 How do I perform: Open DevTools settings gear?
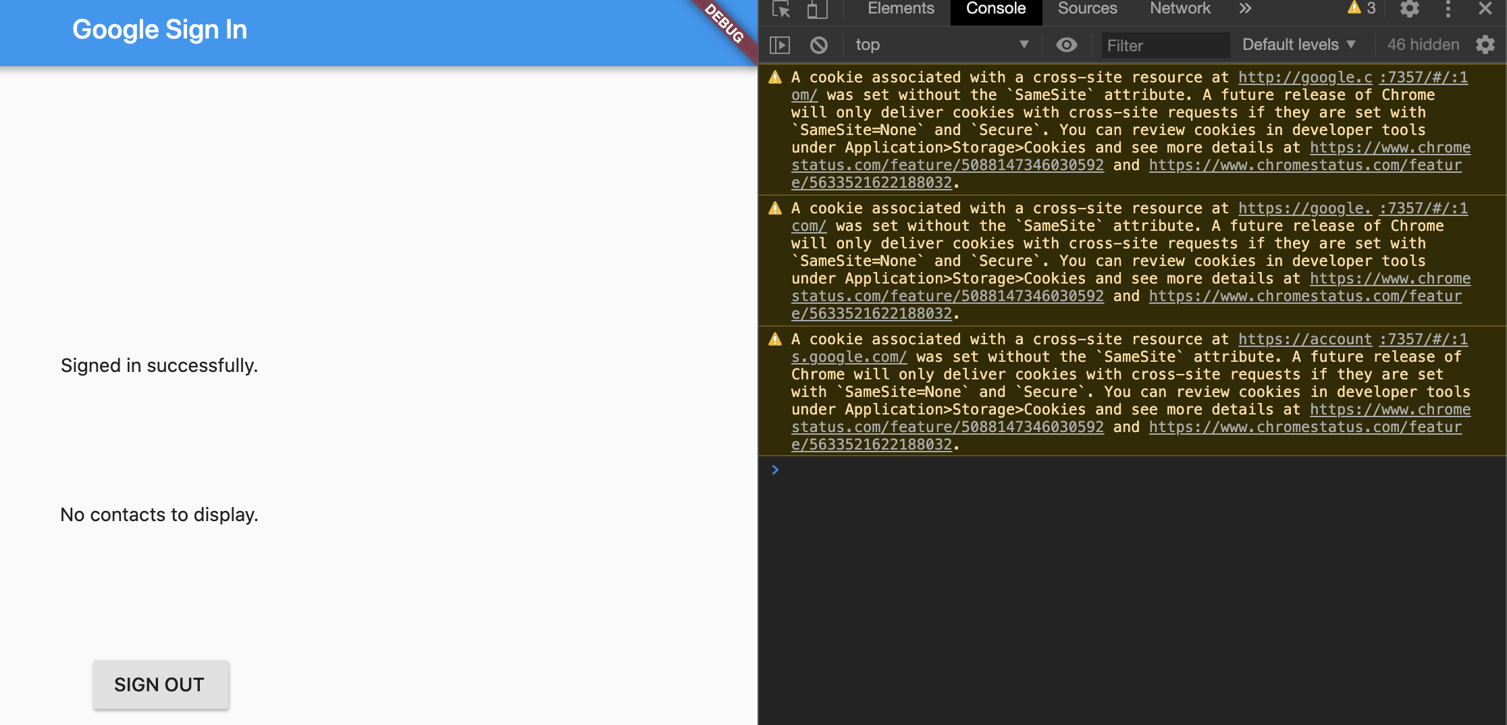click(x=1410, y=9)
